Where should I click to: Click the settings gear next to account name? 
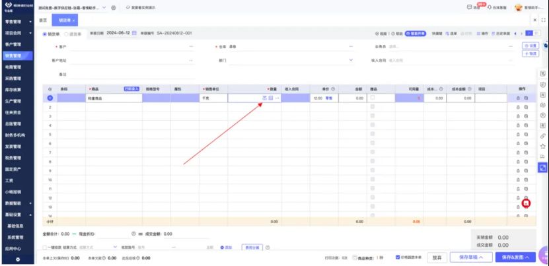113,7
